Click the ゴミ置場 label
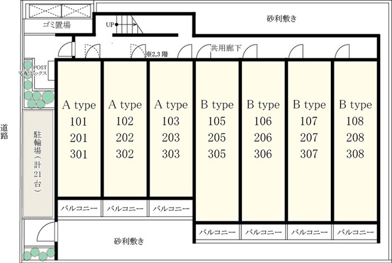The height and width of the screenshot is (263, 392). pos(57,25)
